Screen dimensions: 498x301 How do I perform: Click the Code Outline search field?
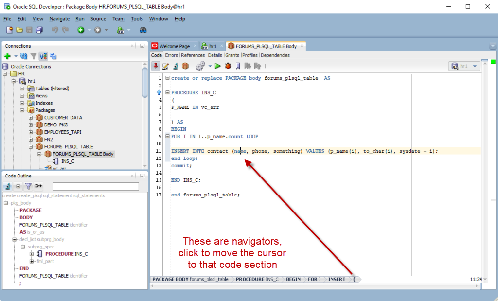[96, 186]
